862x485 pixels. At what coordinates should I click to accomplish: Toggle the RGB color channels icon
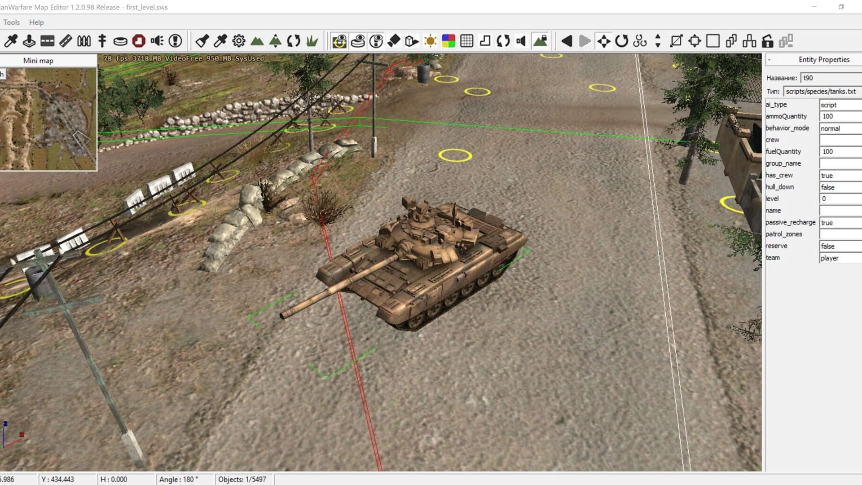pyautogui.click(x=449, y=41)
